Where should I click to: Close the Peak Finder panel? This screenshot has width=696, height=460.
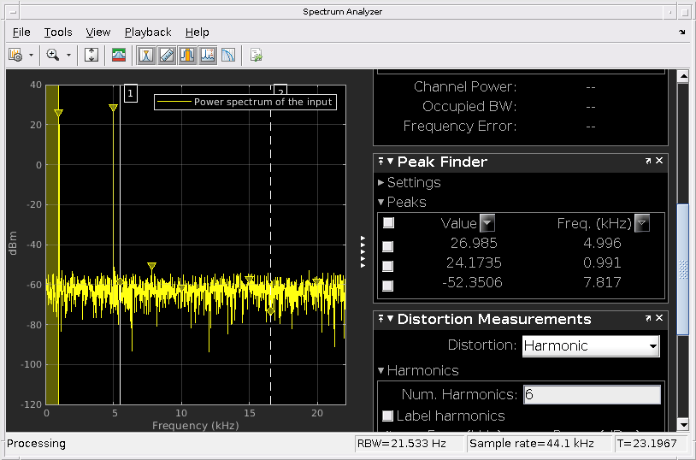pyautogui.click(x=659, y=161)
